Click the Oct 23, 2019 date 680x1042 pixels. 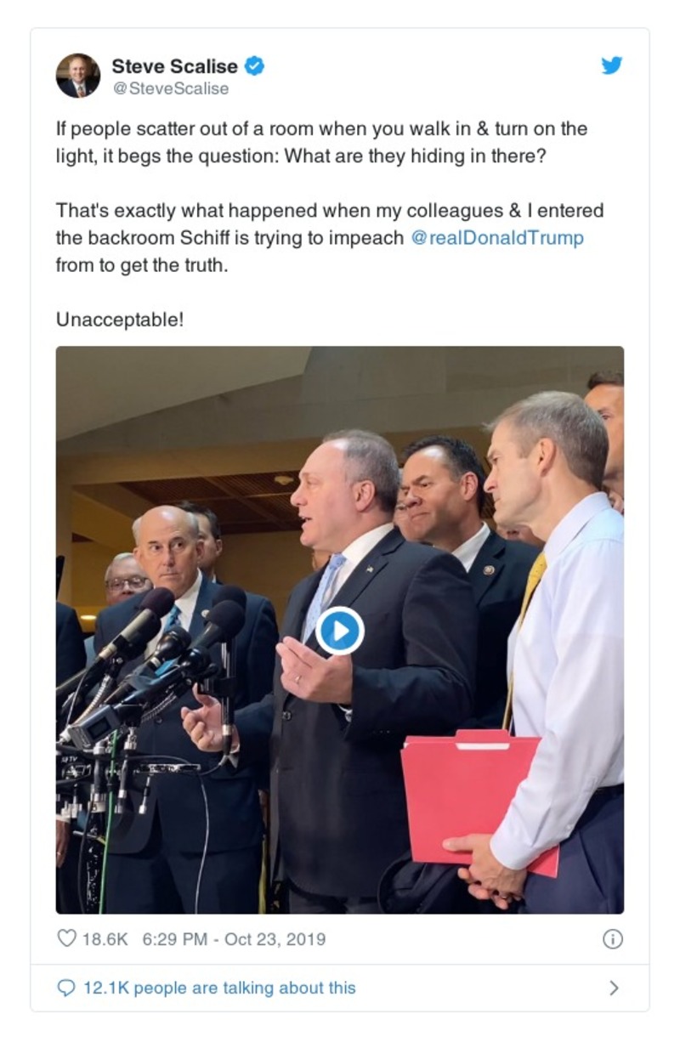pyautogui.click(x=275, y=939)
